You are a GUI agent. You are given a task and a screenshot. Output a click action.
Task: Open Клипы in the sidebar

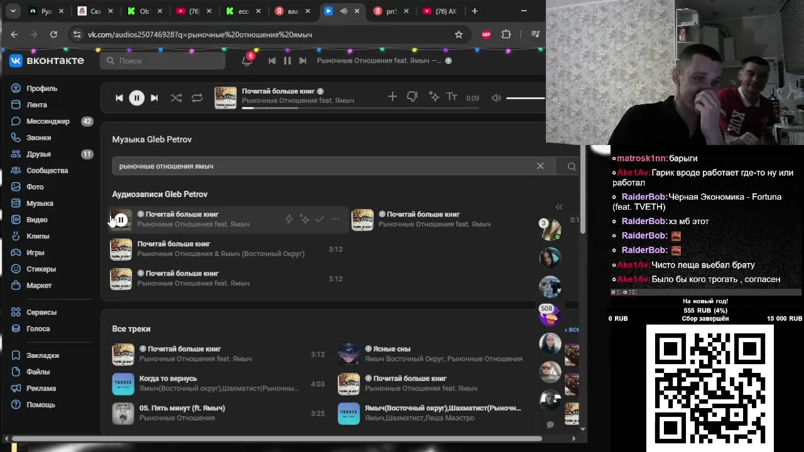click(x=38, y=236)
